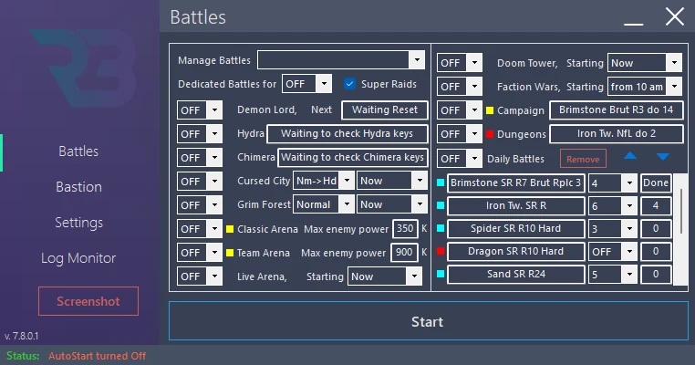This screenshot has width=695, height=365.
Task: Click cyan square next to Iron Tw. SR R
Action: tap(441, 205)
